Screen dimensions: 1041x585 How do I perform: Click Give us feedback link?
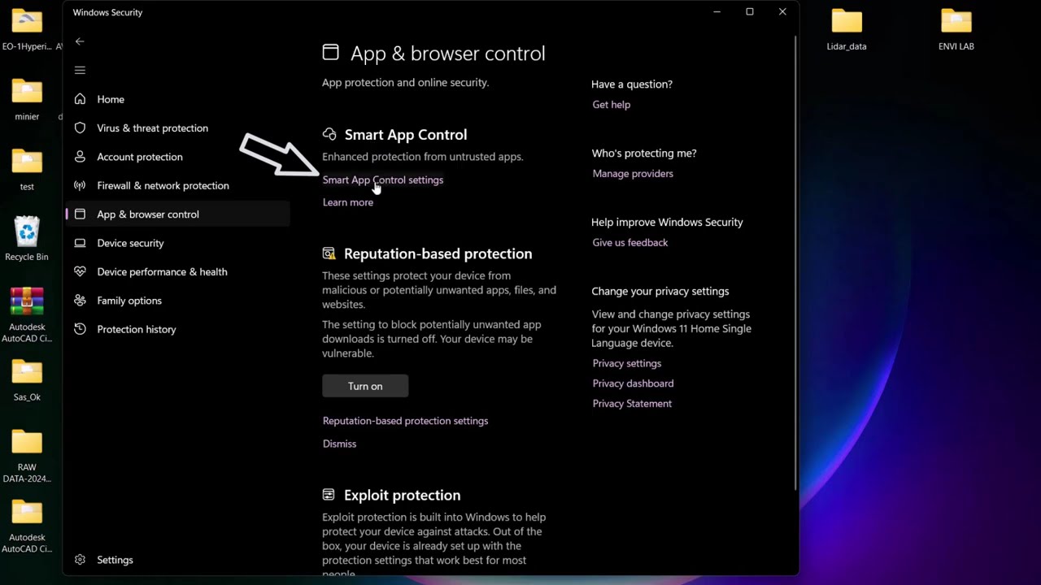[x=630, y=243]
